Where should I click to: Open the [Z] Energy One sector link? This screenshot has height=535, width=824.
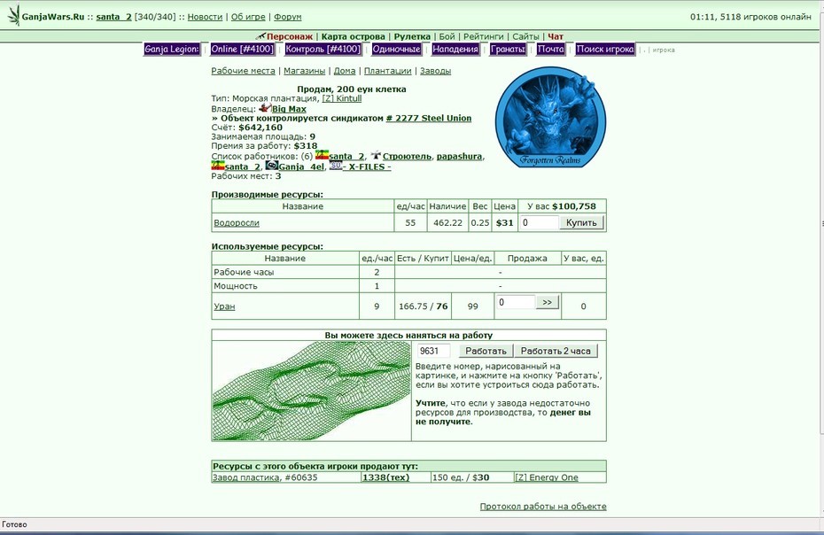[547, 477]
